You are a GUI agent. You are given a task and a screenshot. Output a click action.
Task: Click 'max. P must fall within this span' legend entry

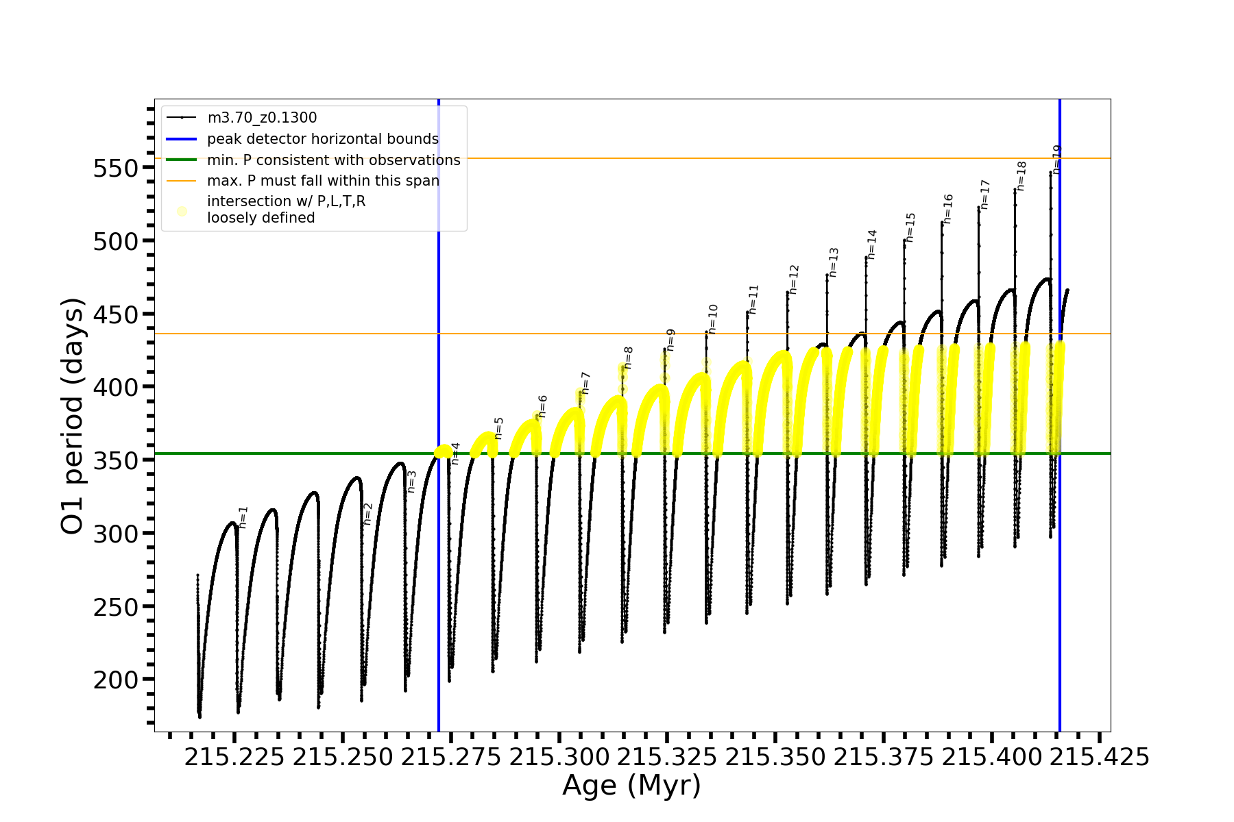coord(323,181)
